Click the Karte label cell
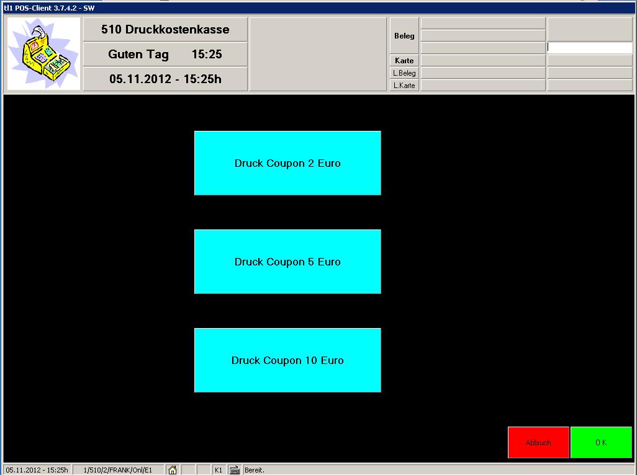This screenshot has height=475, width=637. tap(404, 61)
